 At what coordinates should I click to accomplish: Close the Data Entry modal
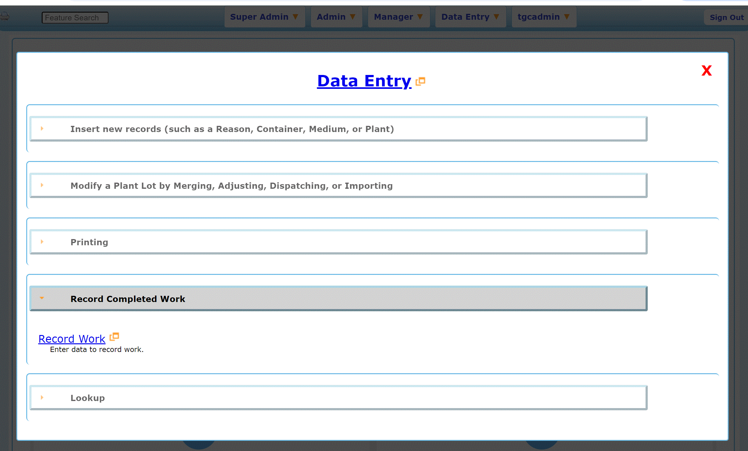click(x=706, y=70)
